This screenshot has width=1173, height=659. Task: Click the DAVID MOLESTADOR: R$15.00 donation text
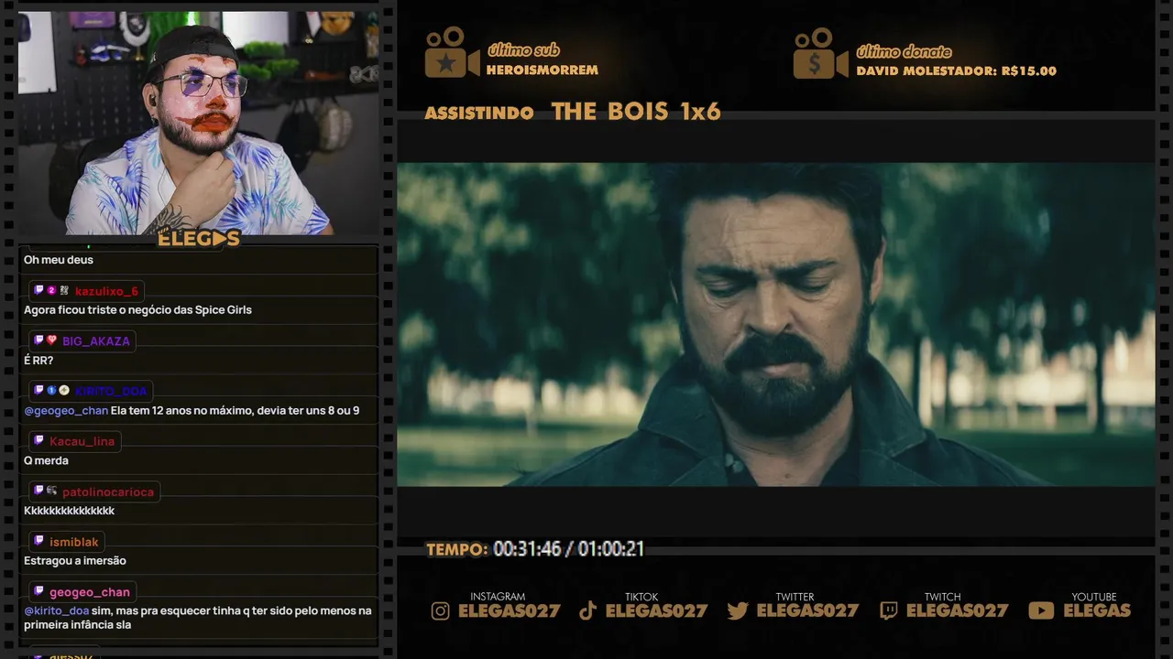(x=957, y=71)
